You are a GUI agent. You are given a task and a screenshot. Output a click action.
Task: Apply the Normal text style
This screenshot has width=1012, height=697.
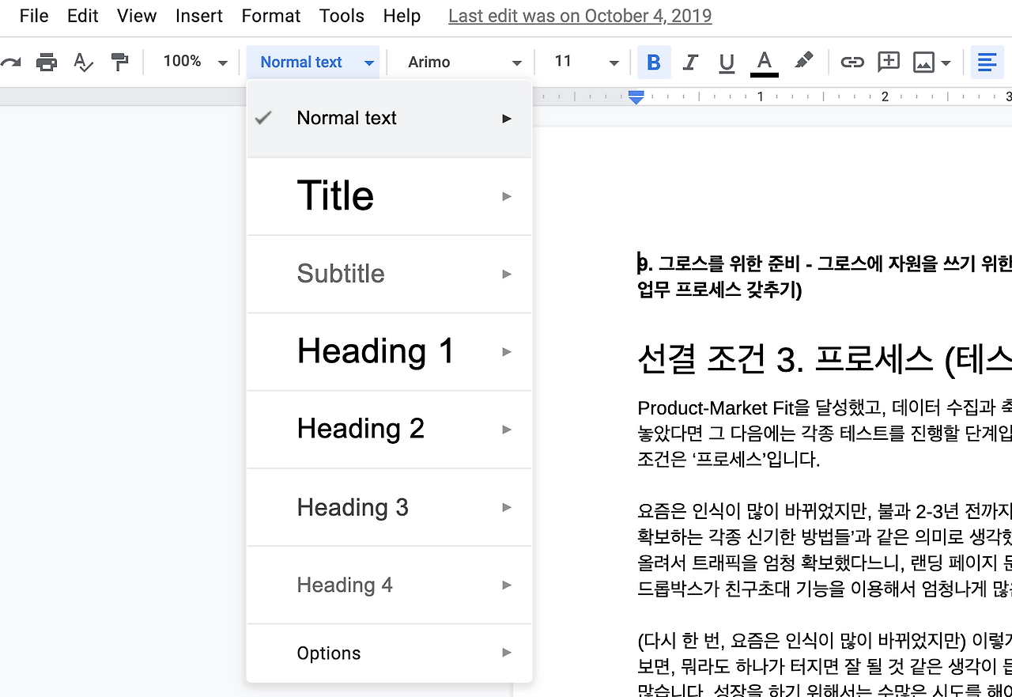click(x=389, y=119)
